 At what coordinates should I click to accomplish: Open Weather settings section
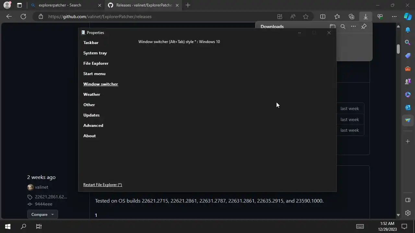92,94
